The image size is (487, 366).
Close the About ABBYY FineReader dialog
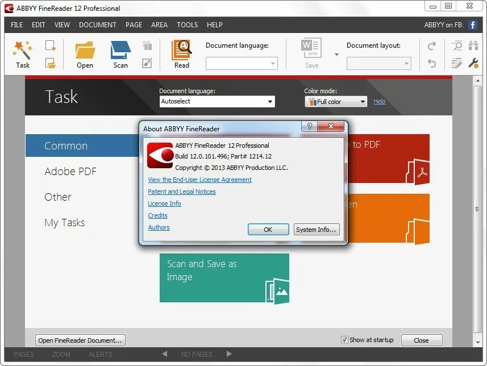pos(331,126)
